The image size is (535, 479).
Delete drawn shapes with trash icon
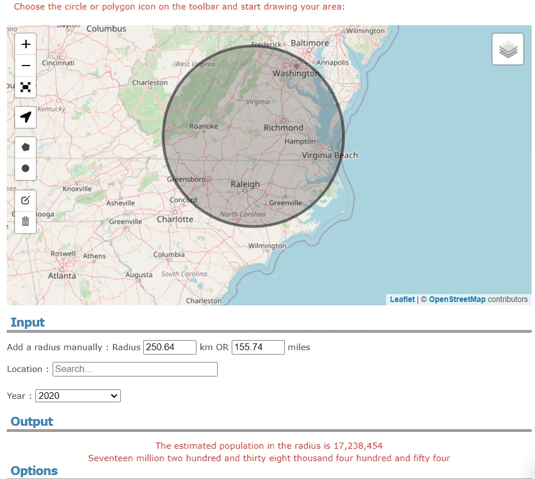pos(26,222)
